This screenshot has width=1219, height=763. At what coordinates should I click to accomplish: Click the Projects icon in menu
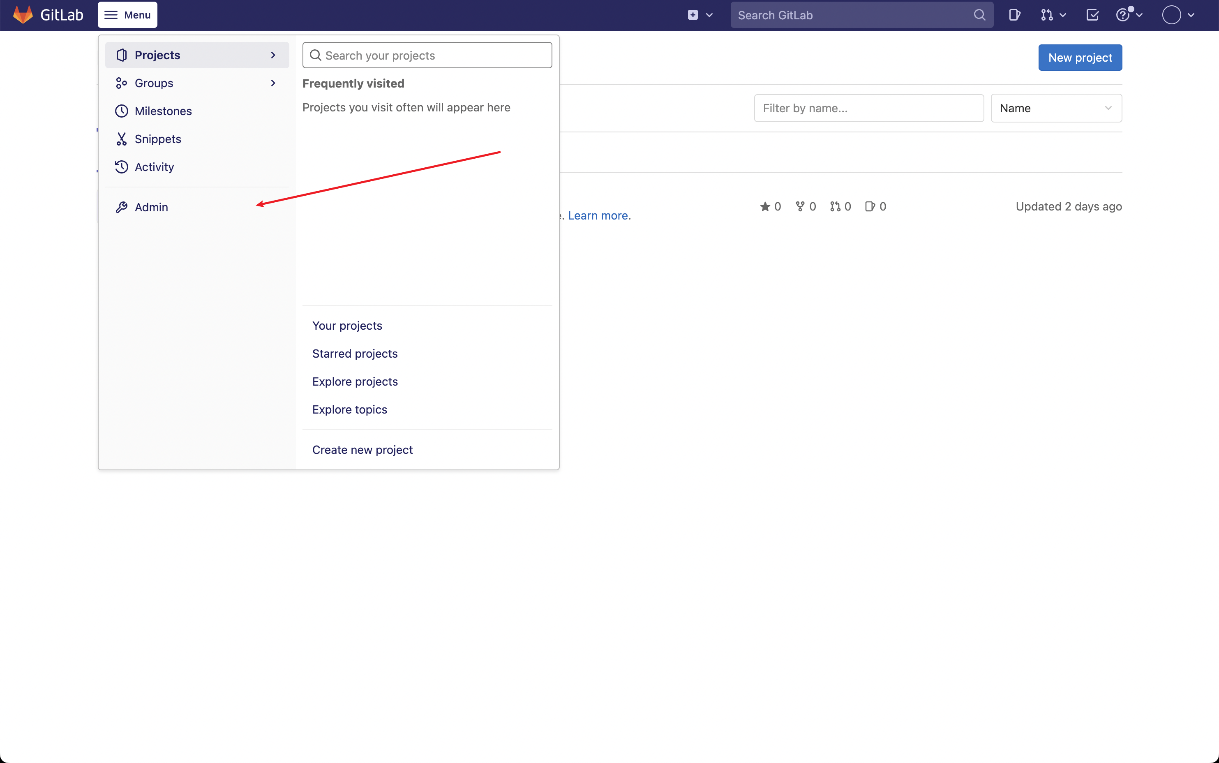pos(122,55)
